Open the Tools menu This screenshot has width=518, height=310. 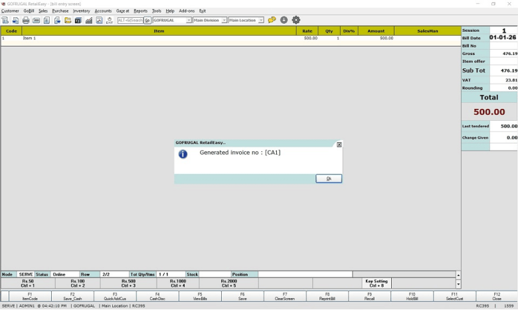coord(157,11)
